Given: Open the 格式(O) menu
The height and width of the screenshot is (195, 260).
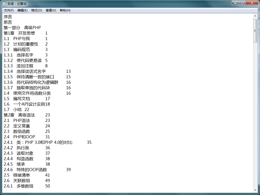Looking at the screenshot, I should (x=36, y=10).
